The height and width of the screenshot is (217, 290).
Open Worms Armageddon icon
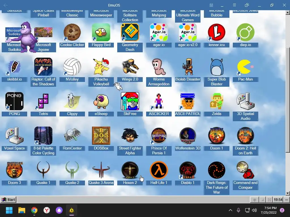[159, 67]
